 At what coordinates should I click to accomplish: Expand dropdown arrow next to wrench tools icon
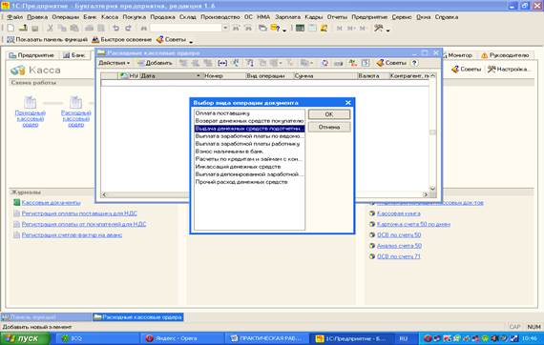tap(387, 30)
